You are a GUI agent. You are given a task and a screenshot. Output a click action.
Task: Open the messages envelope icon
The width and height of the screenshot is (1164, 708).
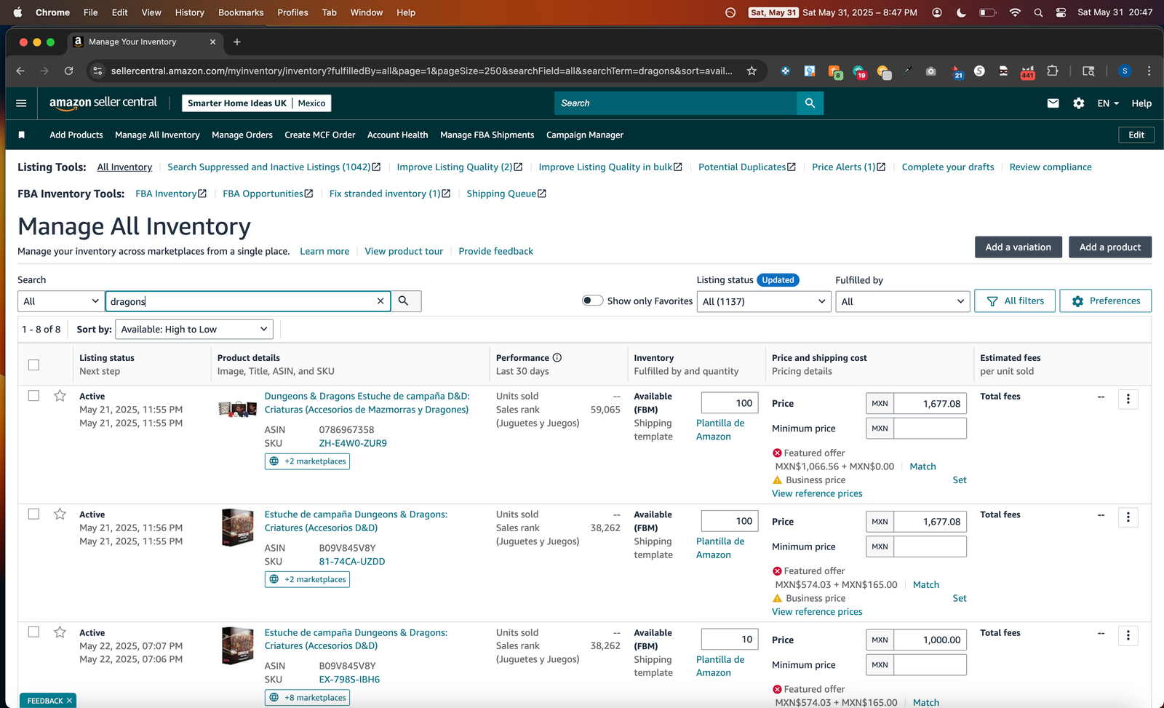1053,103
